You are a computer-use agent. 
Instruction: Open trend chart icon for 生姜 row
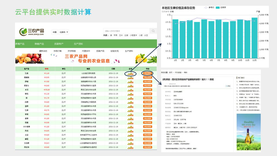pyautogui.click(x=130, y=73)
